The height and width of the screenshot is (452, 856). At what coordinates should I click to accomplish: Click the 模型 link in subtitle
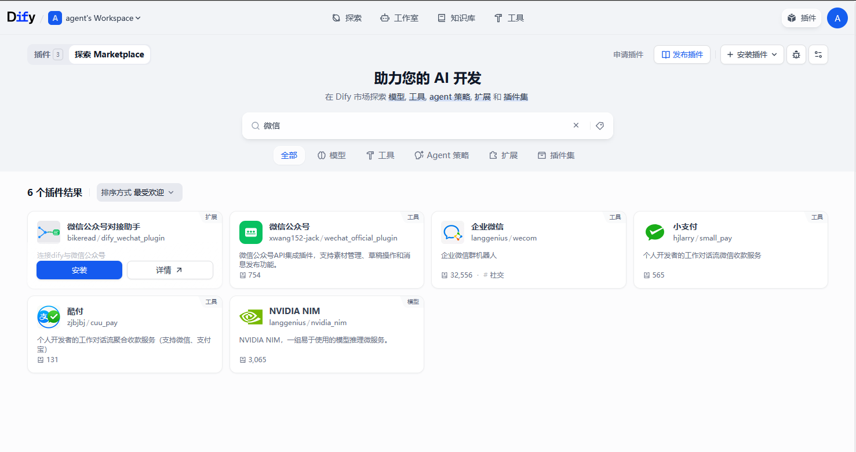pos(396,97)
